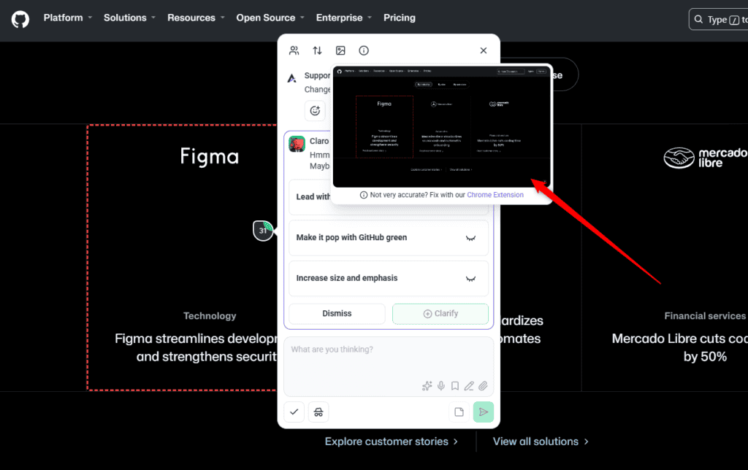
Task: Expand the Enterprise menu
Action: (343, 18)
